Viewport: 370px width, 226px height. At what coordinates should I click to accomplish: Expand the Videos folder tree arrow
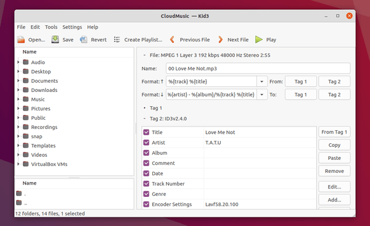click(18, 155)
